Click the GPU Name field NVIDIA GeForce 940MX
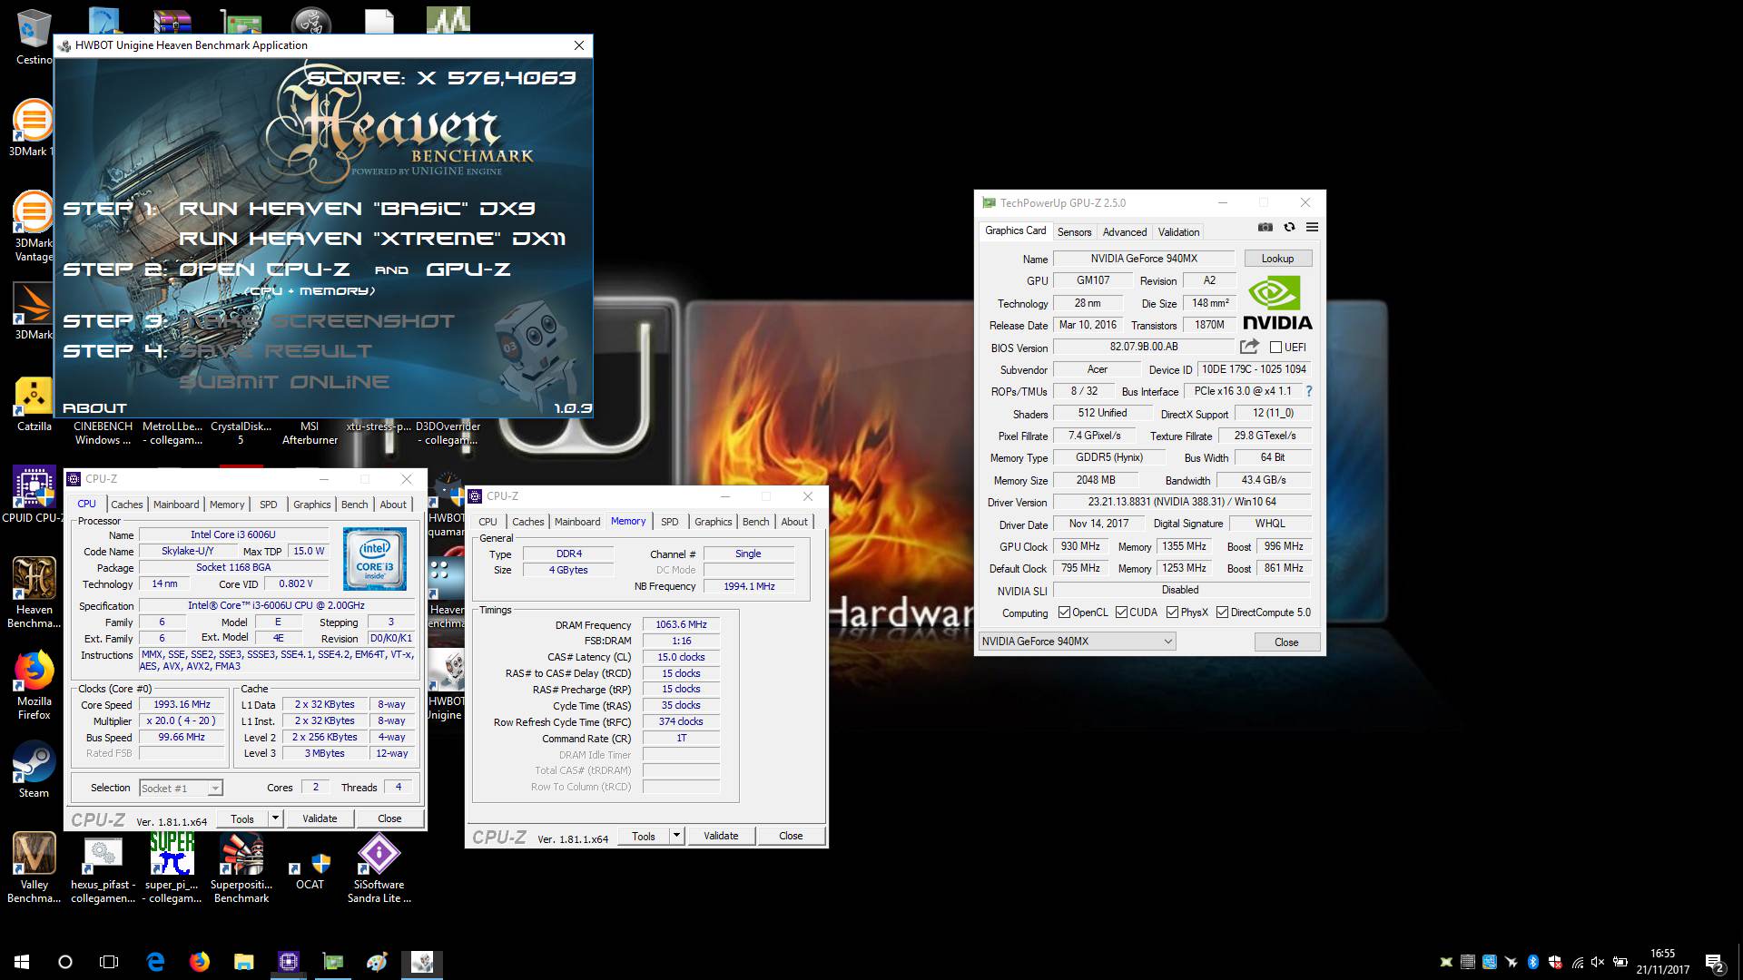The width and height of the screenshot is (1743, 980). [x=1144, y=259]
